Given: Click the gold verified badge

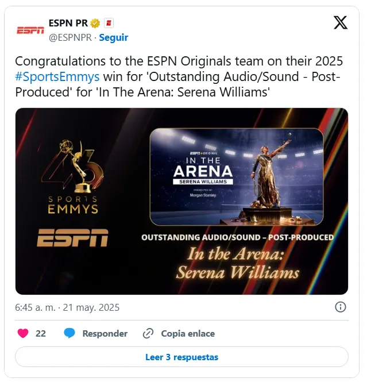Looking at the screenshot, I should pyautogui.click(x=95, y=24).
